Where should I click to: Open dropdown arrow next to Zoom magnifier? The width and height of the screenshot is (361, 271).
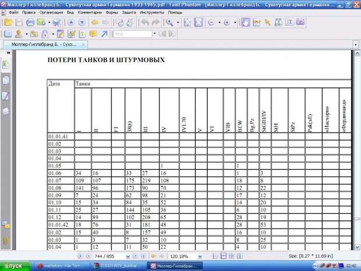pos(178,22)
